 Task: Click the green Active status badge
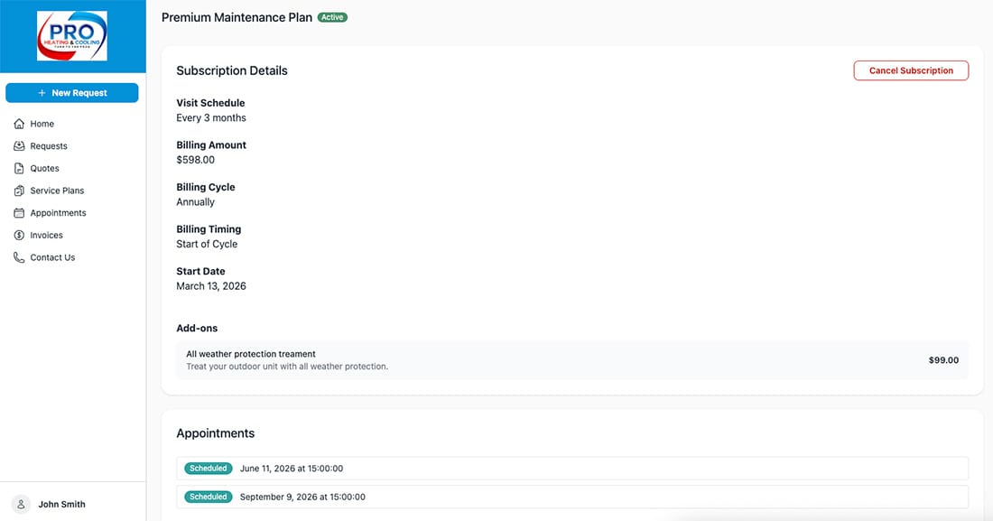[x=332, y=17]
